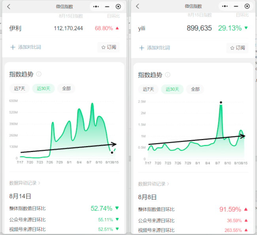Image resolution: width=257 pixels, height=235 pixels.
Task: Select 全部 tab in yili panel
Action: 195,89
